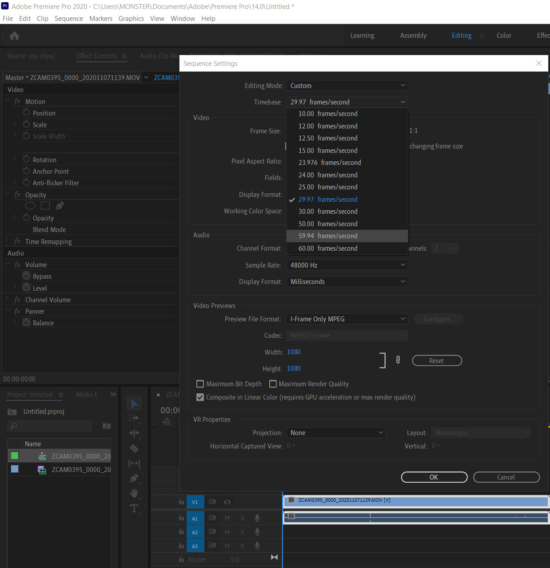Screen dimensions: 550x568
Task: Click the green label swatch in project
Action: pos(15,456)
